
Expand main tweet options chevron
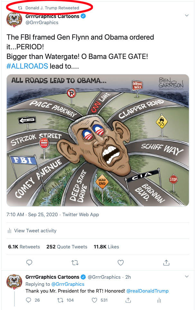point(187,15)
